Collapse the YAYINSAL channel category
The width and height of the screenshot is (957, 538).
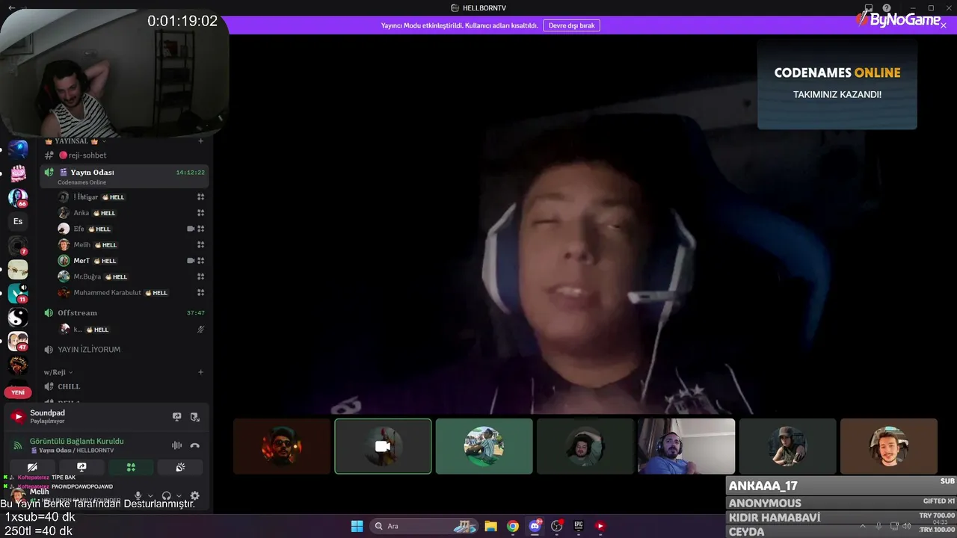coord(76,141)
